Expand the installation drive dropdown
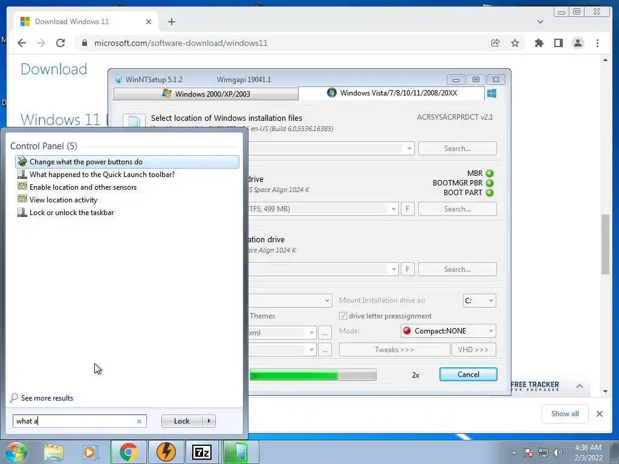The height and width of the screenshot is (464, 619). pyautogui.click(x=393, y=269)
